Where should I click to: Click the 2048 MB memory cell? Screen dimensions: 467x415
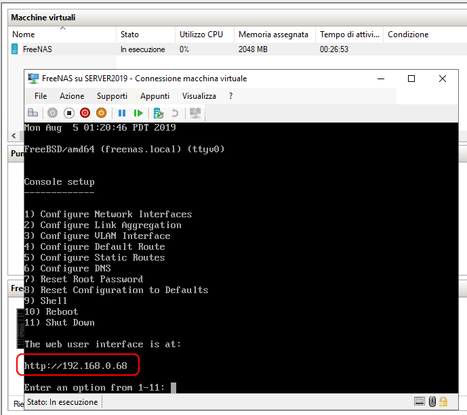click(253, 49)
